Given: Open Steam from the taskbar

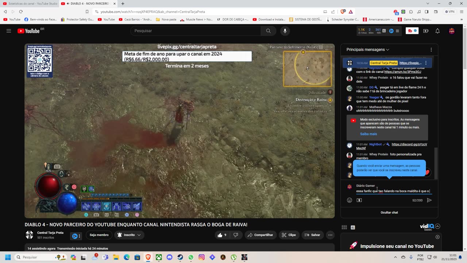Looking at the screenshot, I should [x=180, y=257].
